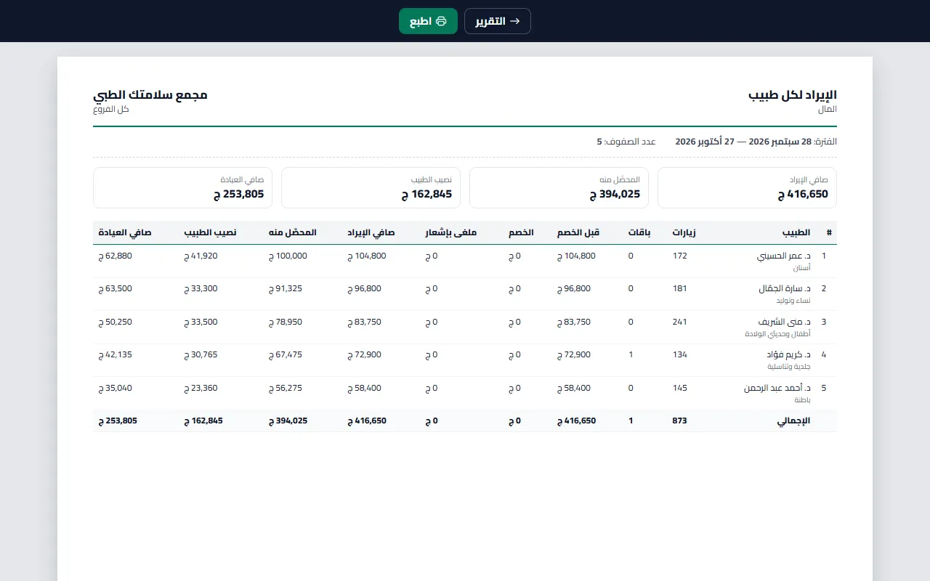This screenshot has width=930, height=581.
Task: Click the specialty أطفال وحديثي الولادة
Action: 778,334
